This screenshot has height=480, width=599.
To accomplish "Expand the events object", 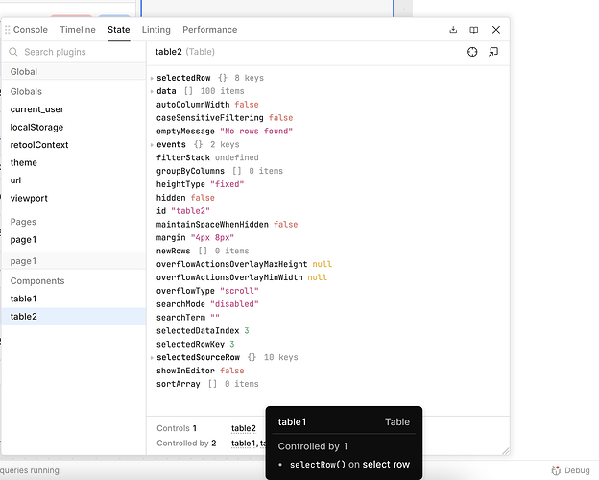I will (152, 144).
